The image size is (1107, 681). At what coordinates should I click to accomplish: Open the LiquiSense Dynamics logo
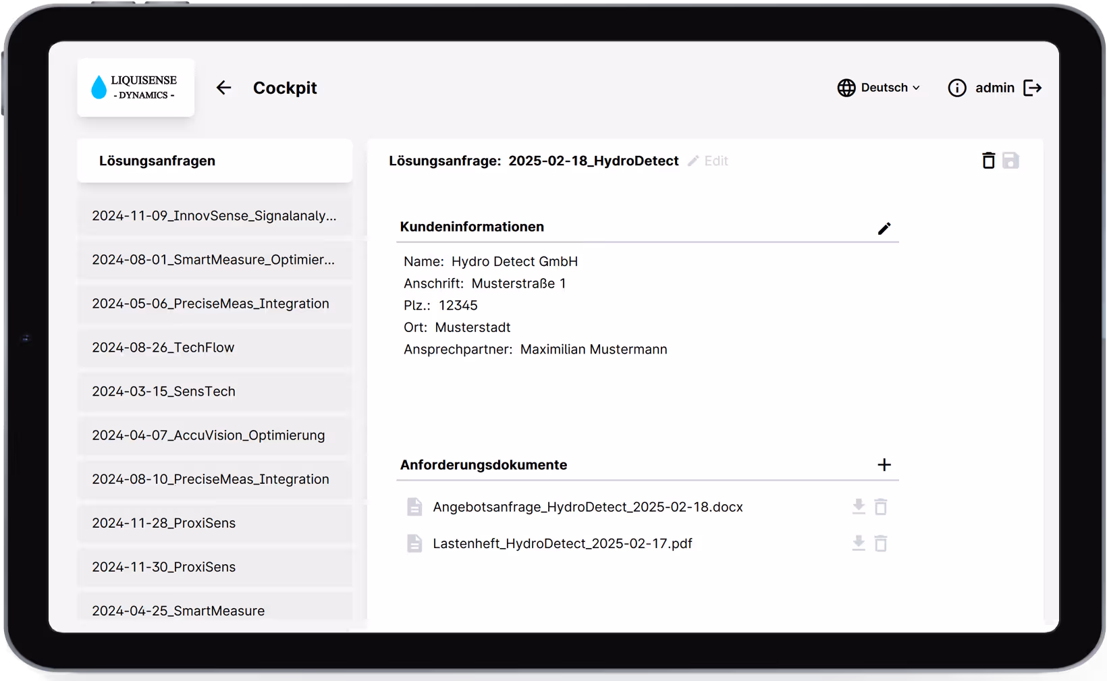136,87
